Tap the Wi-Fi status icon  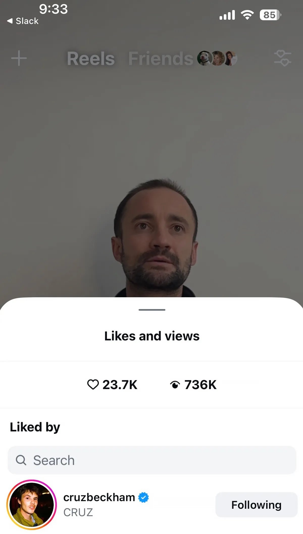[247, 15]
